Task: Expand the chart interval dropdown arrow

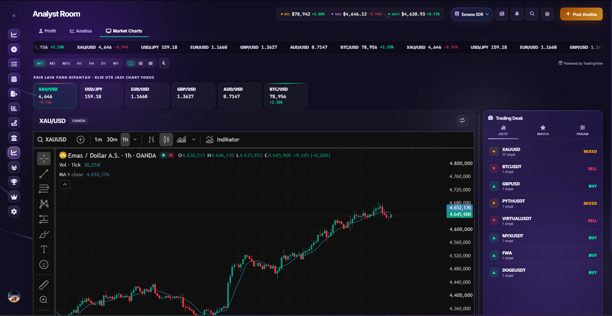Action: coord(135,140)
